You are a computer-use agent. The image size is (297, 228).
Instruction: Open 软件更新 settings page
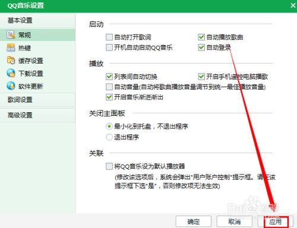pos(37,86)
